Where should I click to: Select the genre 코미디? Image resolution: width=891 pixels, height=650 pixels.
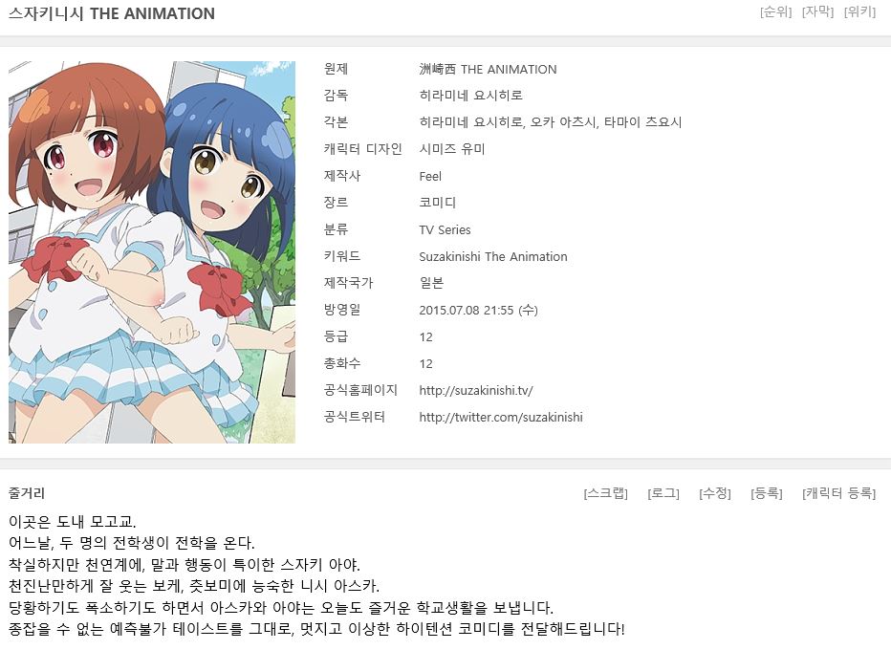click(437, 203)
